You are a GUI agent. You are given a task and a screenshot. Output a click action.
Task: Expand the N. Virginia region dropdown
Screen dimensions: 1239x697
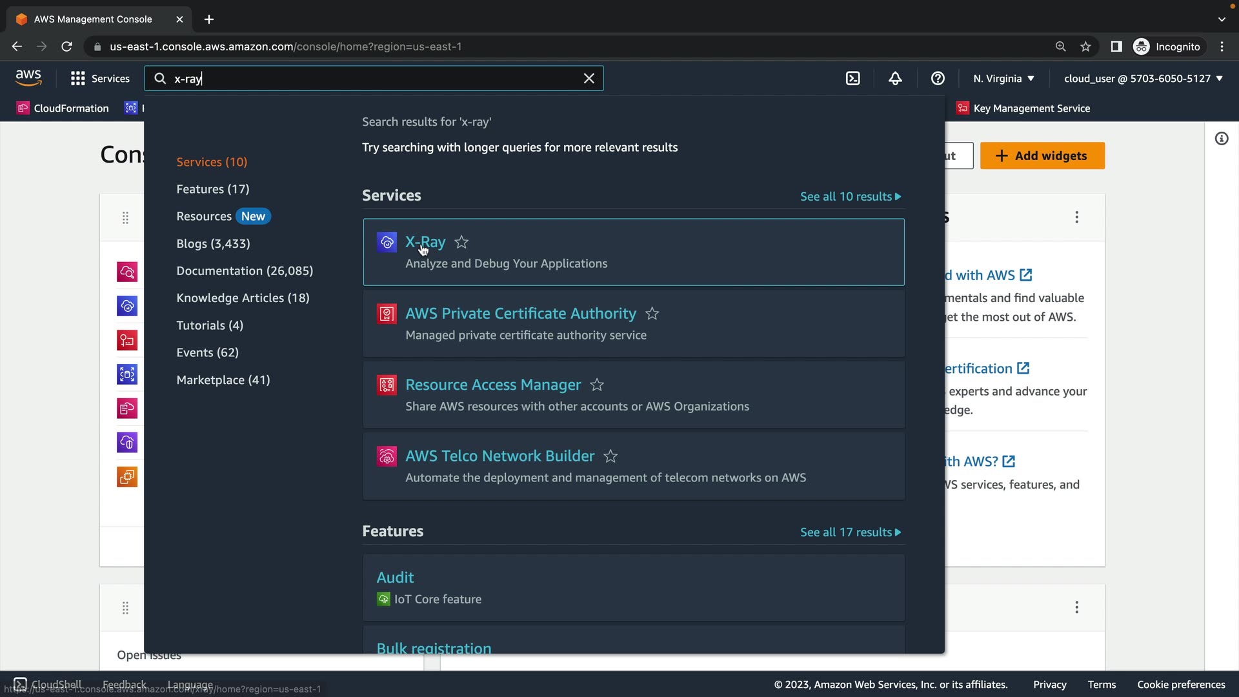click(x=1003, y=79)
